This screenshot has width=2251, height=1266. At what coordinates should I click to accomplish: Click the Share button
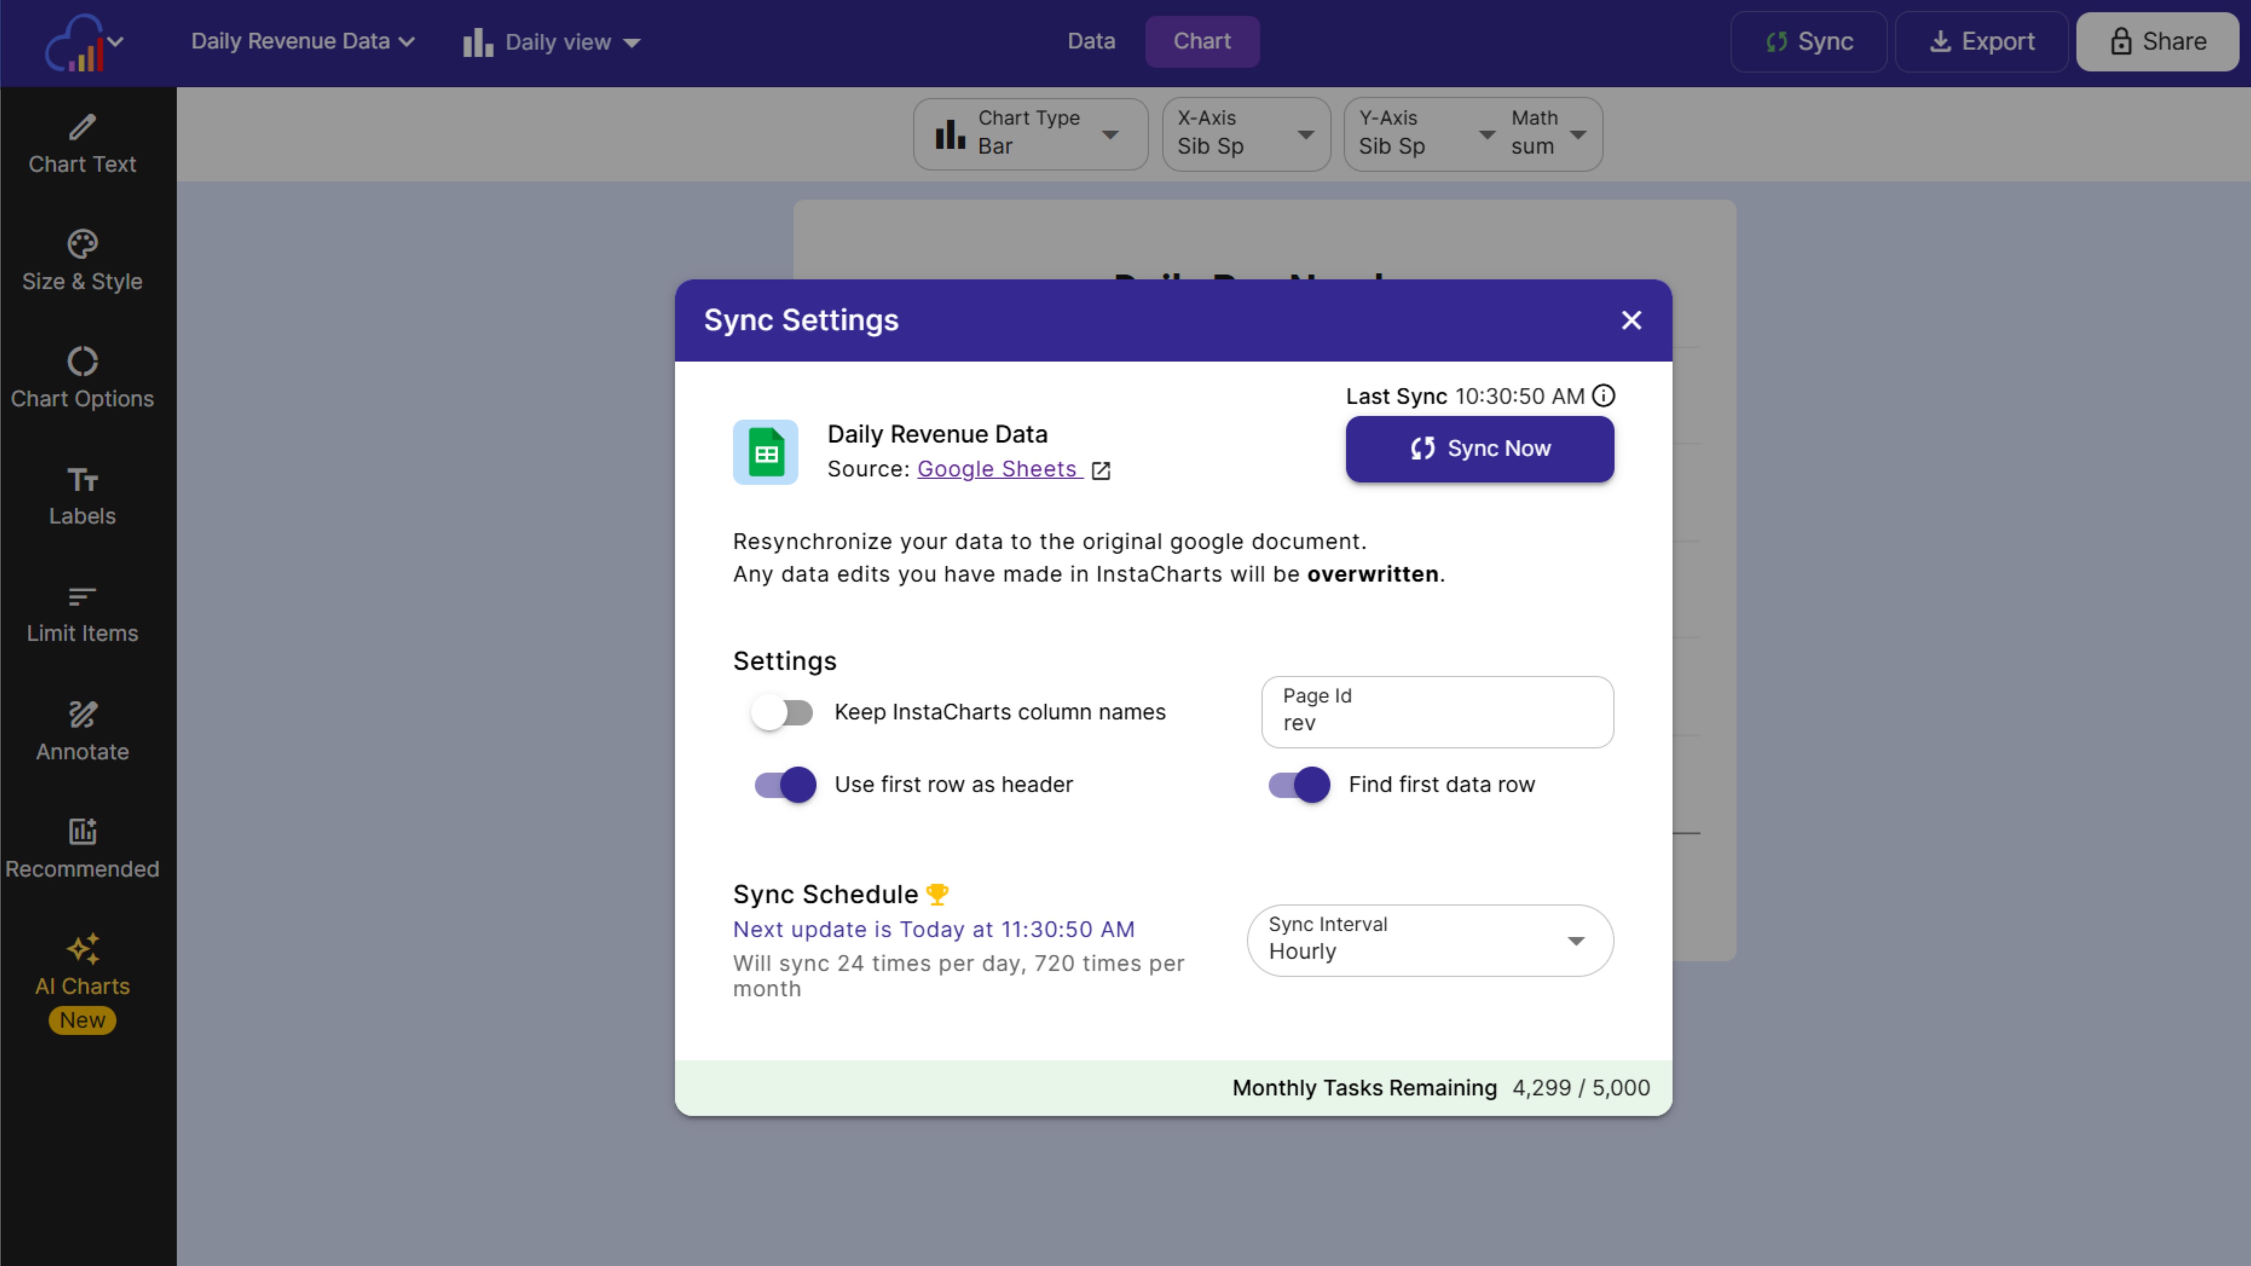click(x=2158, y=41)
